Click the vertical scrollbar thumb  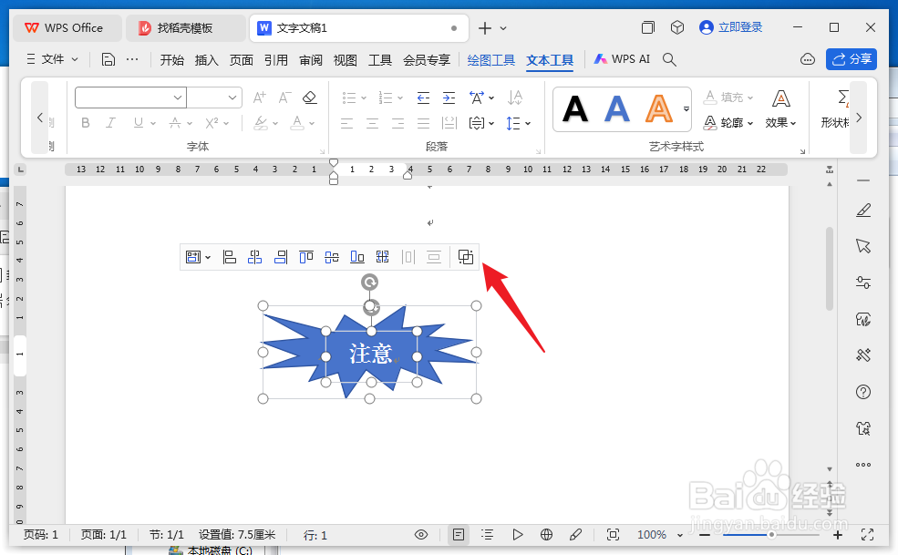click(x=830, y=268)
